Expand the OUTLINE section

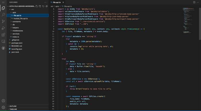tap(28, 106)
